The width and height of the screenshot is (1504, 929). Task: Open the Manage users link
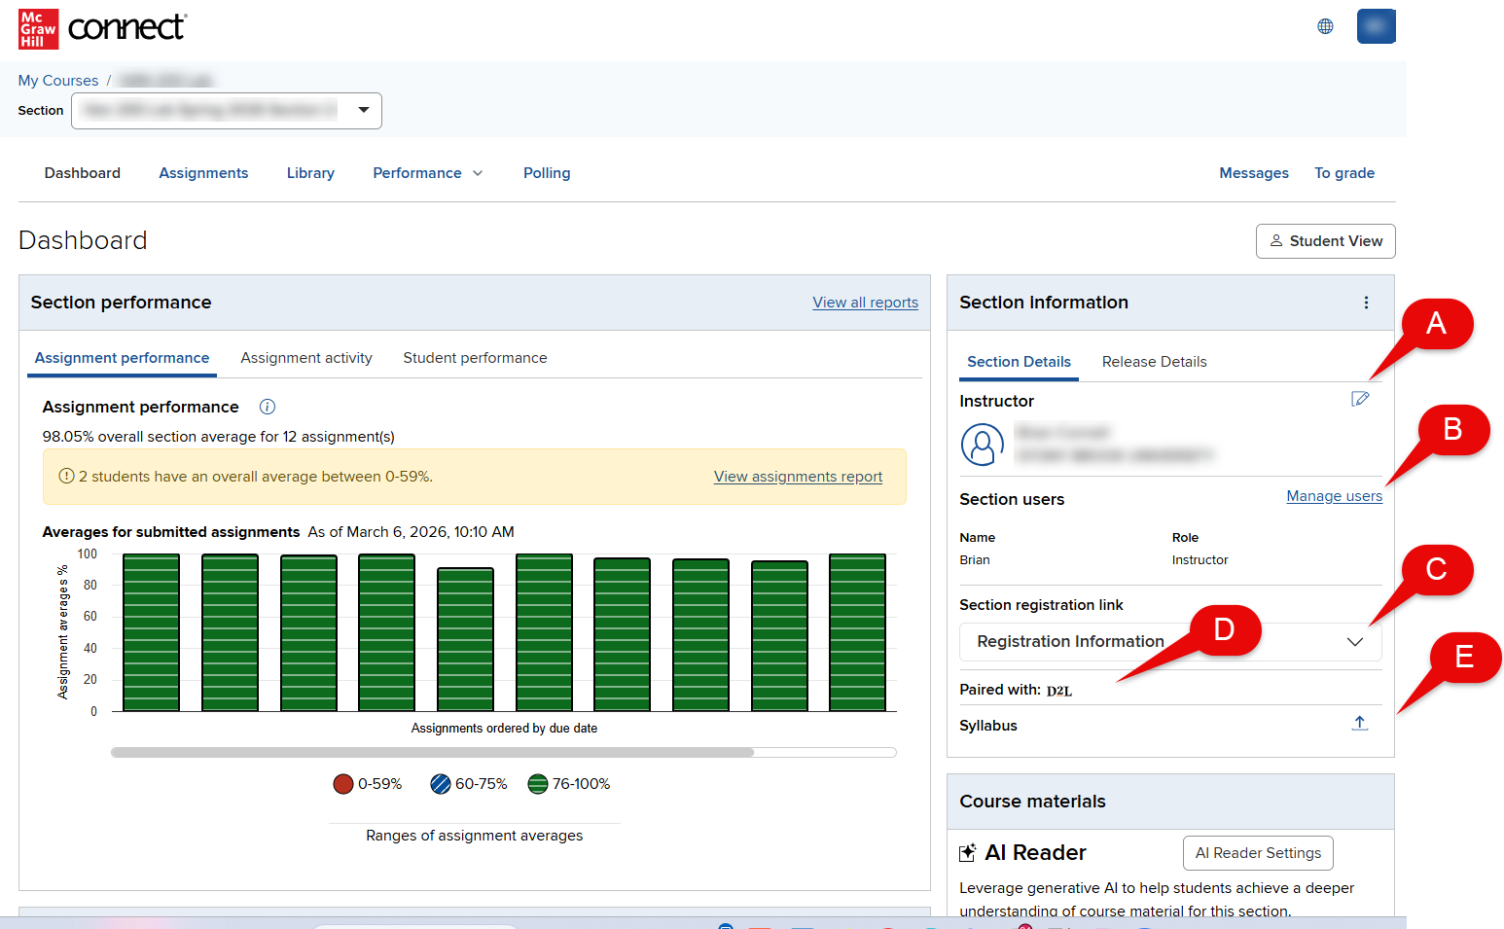[1334, 496]
